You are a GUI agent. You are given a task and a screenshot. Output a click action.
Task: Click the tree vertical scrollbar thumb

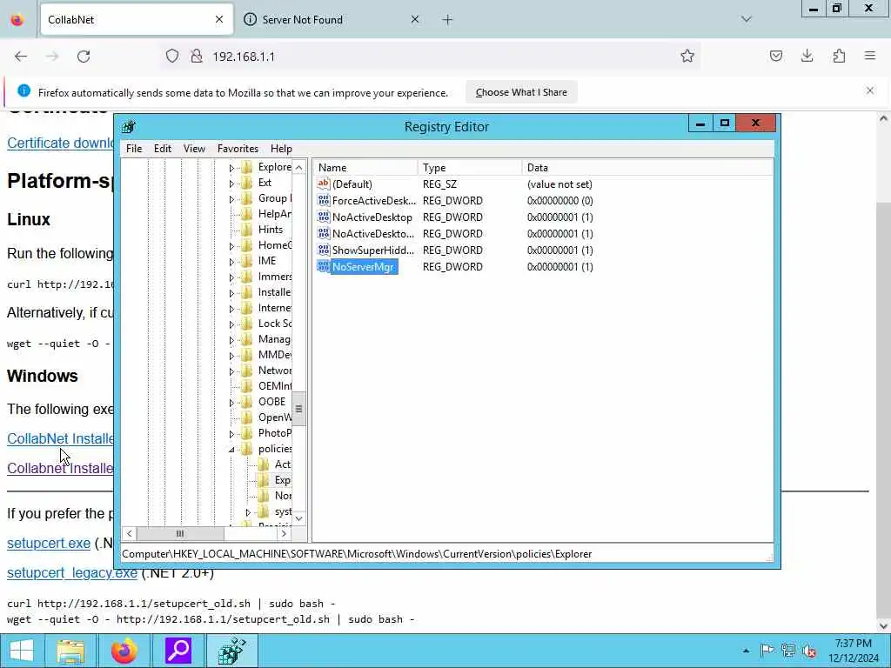tap(299, 409)
